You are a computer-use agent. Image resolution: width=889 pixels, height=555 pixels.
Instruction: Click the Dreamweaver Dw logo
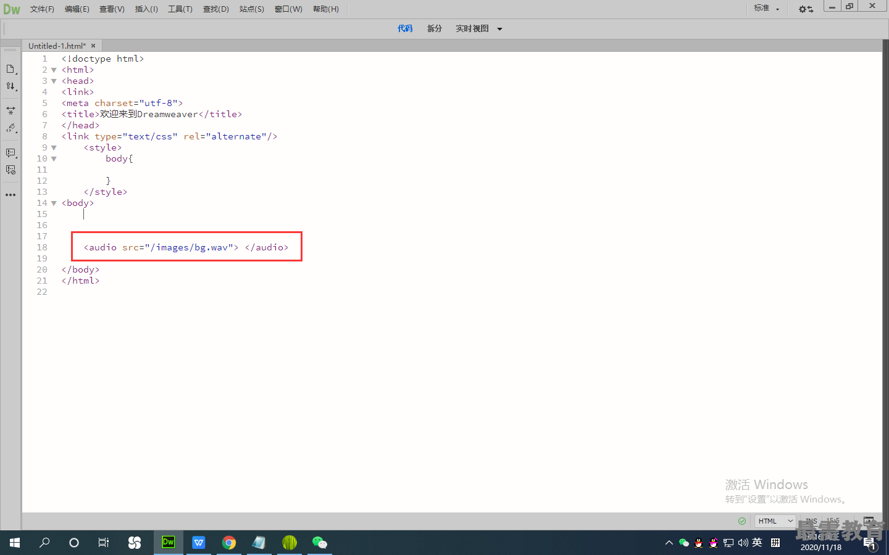[12, 9]
